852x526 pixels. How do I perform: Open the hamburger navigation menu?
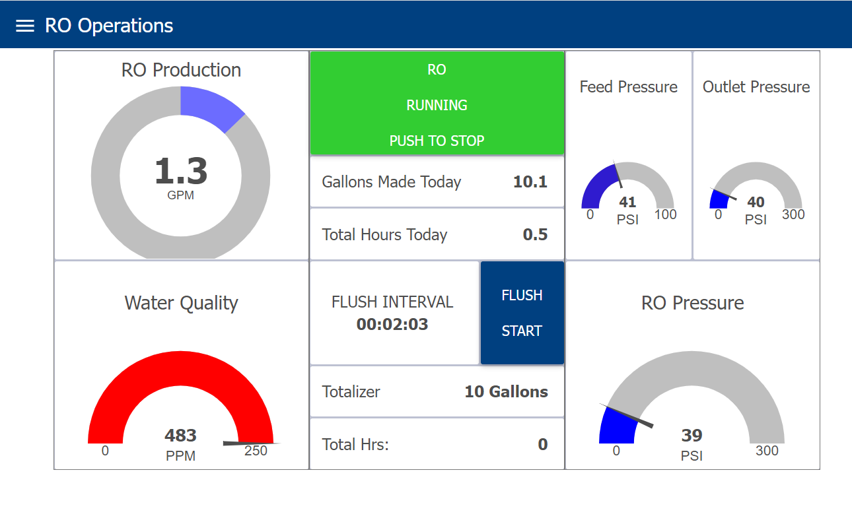(x=25, y=26)
